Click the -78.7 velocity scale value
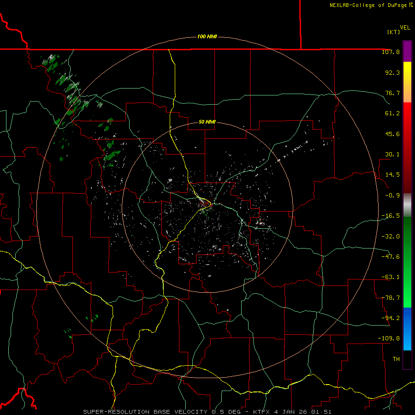Screen dimensions: 415x415 (x=391, y=298)
